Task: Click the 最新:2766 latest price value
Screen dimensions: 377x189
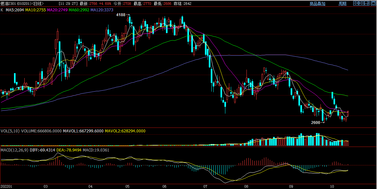Action: coord(89,4)
